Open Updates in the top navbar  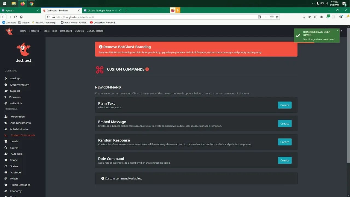(79, 31)
